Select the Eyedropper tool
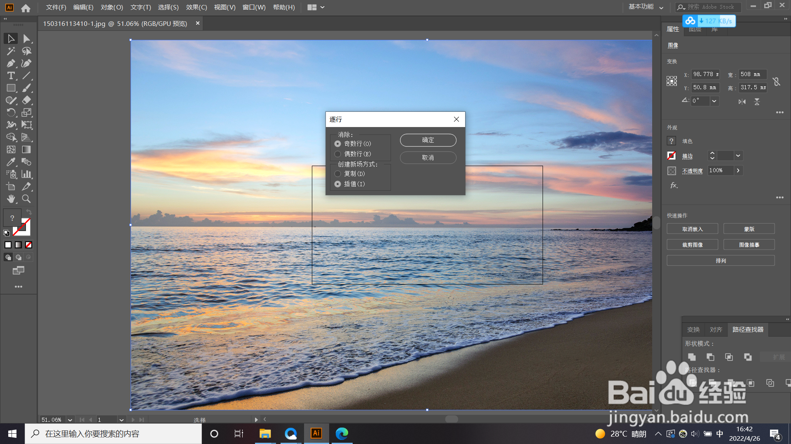 [11, 162]
